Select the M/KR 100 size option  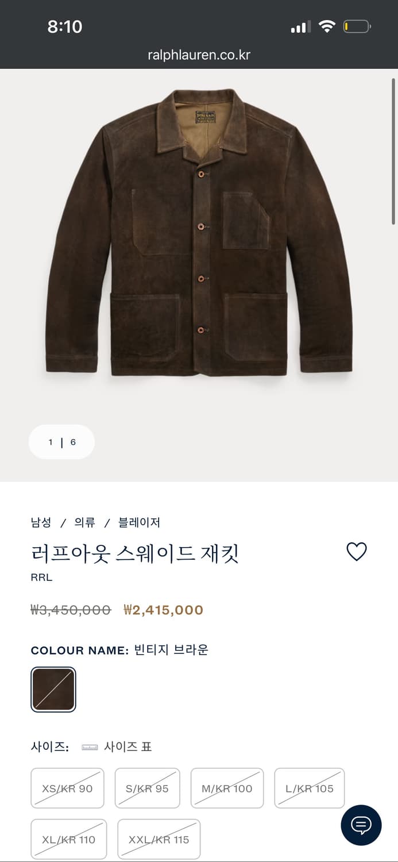click(x=227, y=788)
